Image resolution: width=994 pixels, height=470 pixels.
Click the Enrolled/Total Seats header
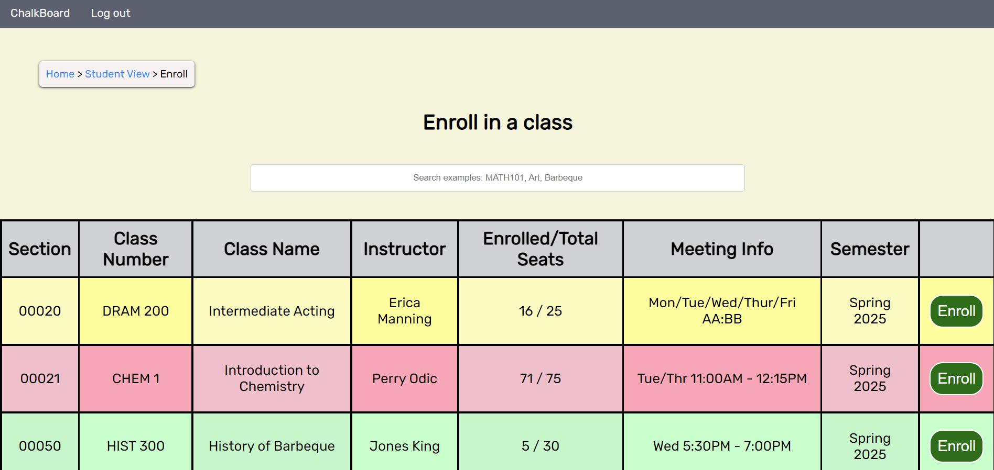[x=540, y=249]
